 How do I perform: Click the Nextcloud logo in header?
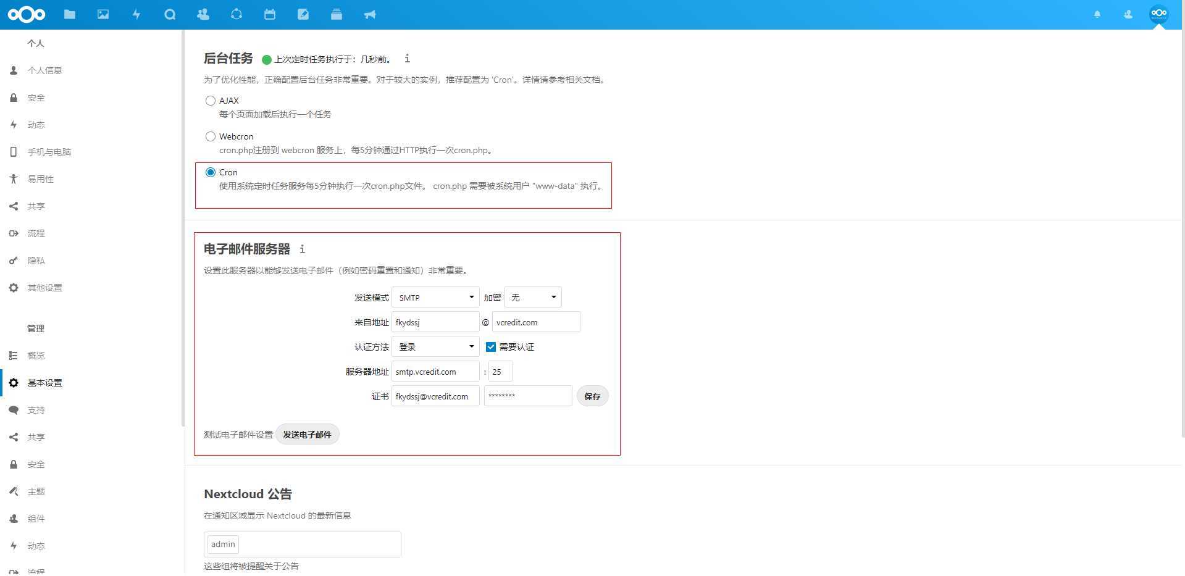(x=27, y=14)
